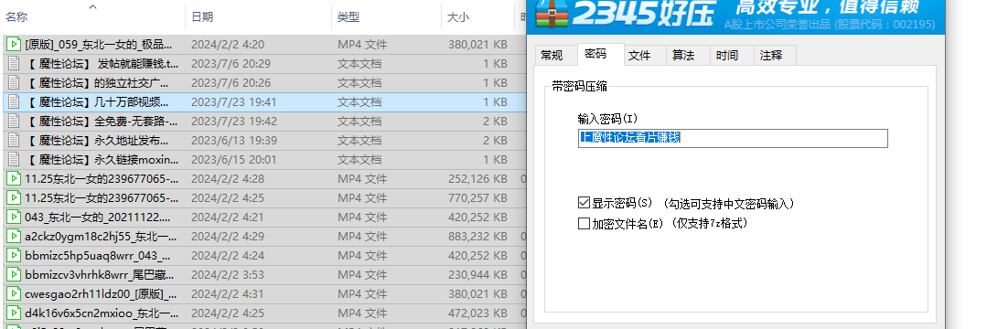Select file name 的独立社交广...

[97, 82]
